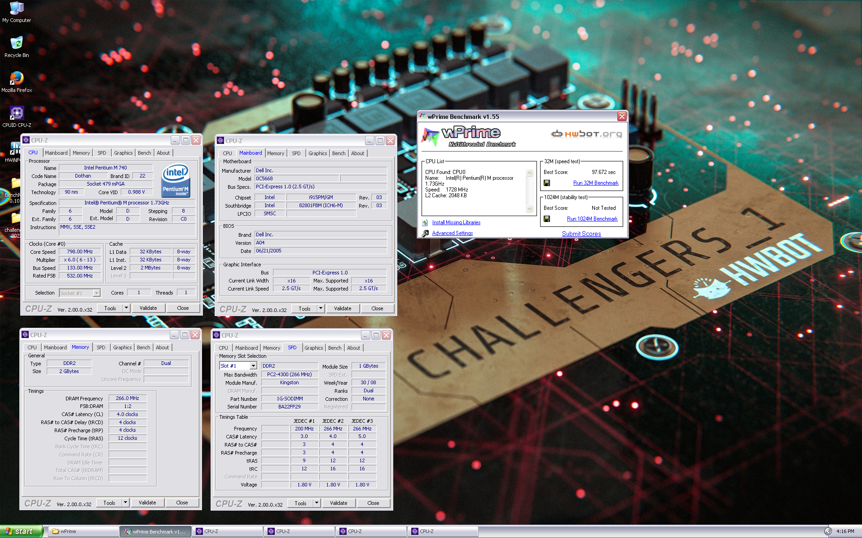Switch to wPrime folder taskbar item
The width and height of the screenshot is (862, 538).
83,531
